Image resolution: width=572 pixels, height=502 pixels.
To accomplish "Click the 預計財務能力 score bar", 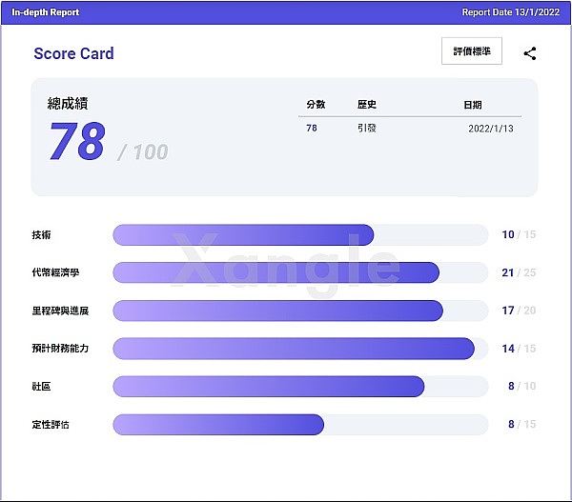I will click(x=300, y=349).
